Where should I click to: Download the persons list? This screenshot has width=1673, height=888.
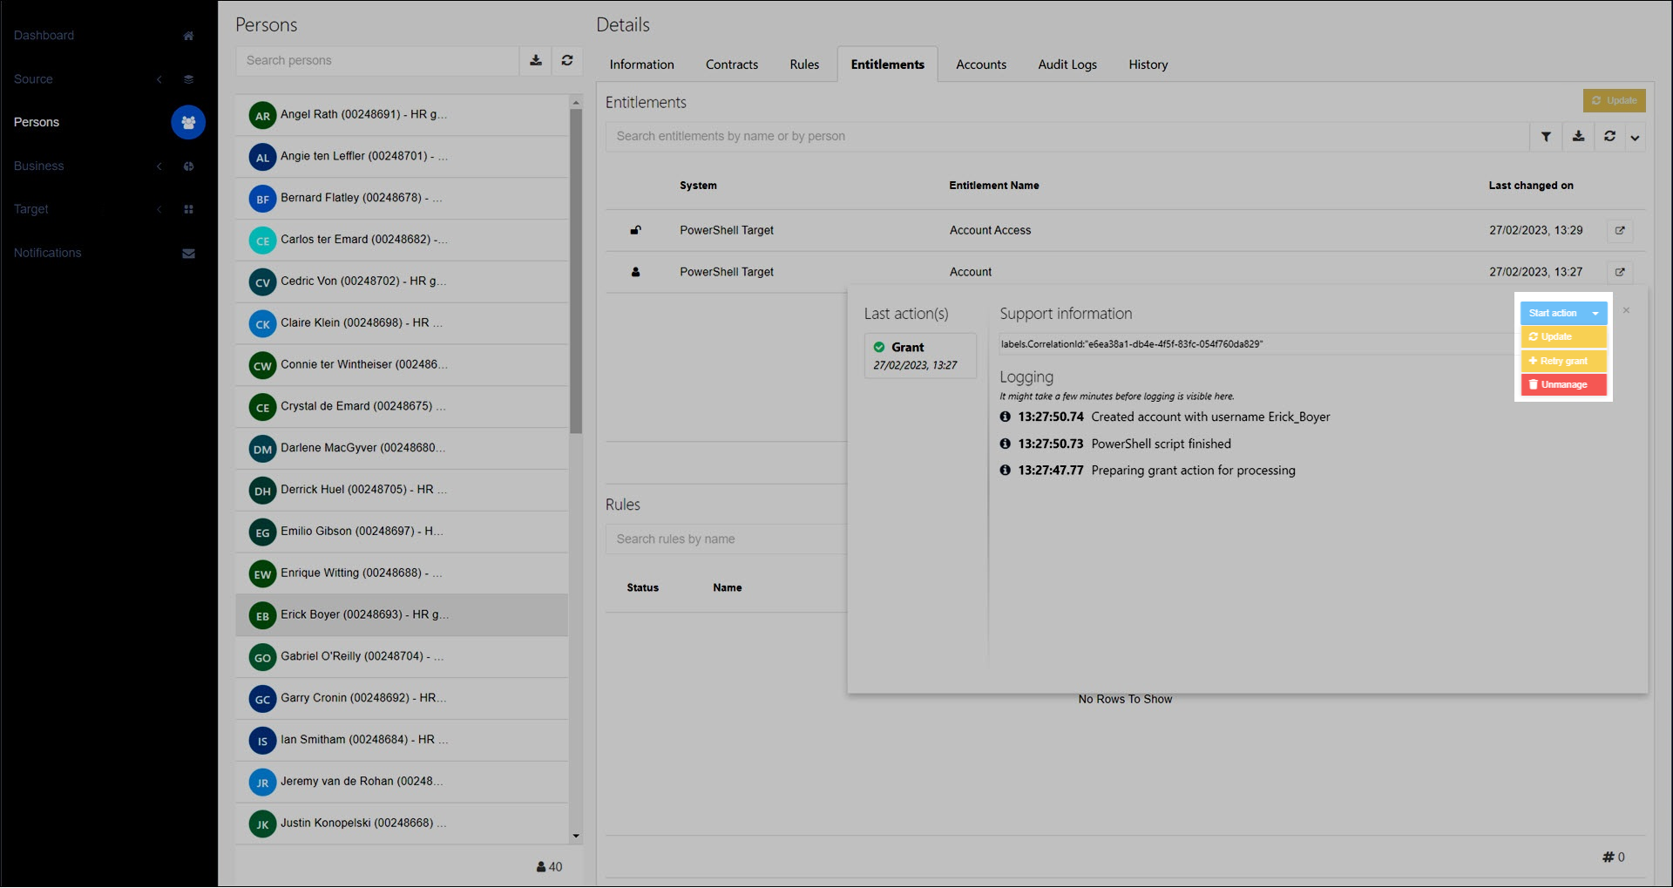536,60
